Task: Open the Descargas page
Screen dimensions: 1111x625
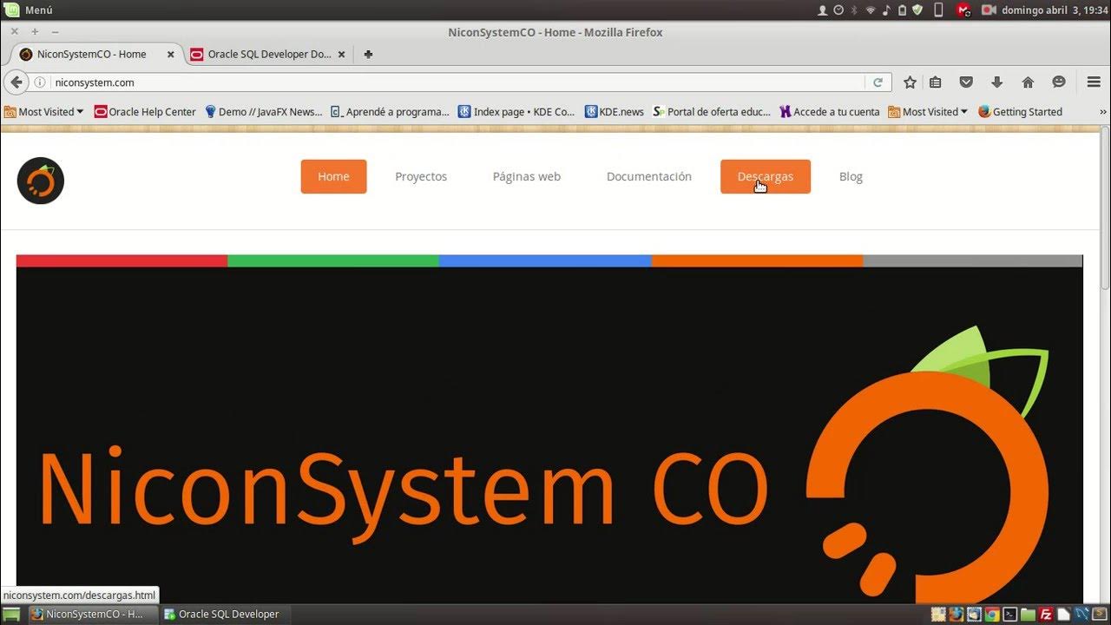Action: pos(766,176)
